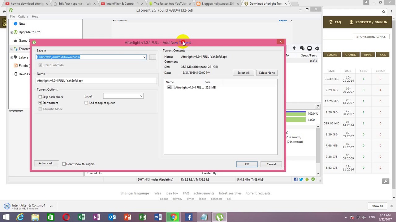
Task: Click the Labels tag icon in sidebar
Action: coord(16,57)
